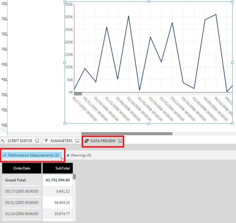The height and width of the screenshot is (223, 236).
Task: Click the Script Editor prompt icon
Action: 3,141
